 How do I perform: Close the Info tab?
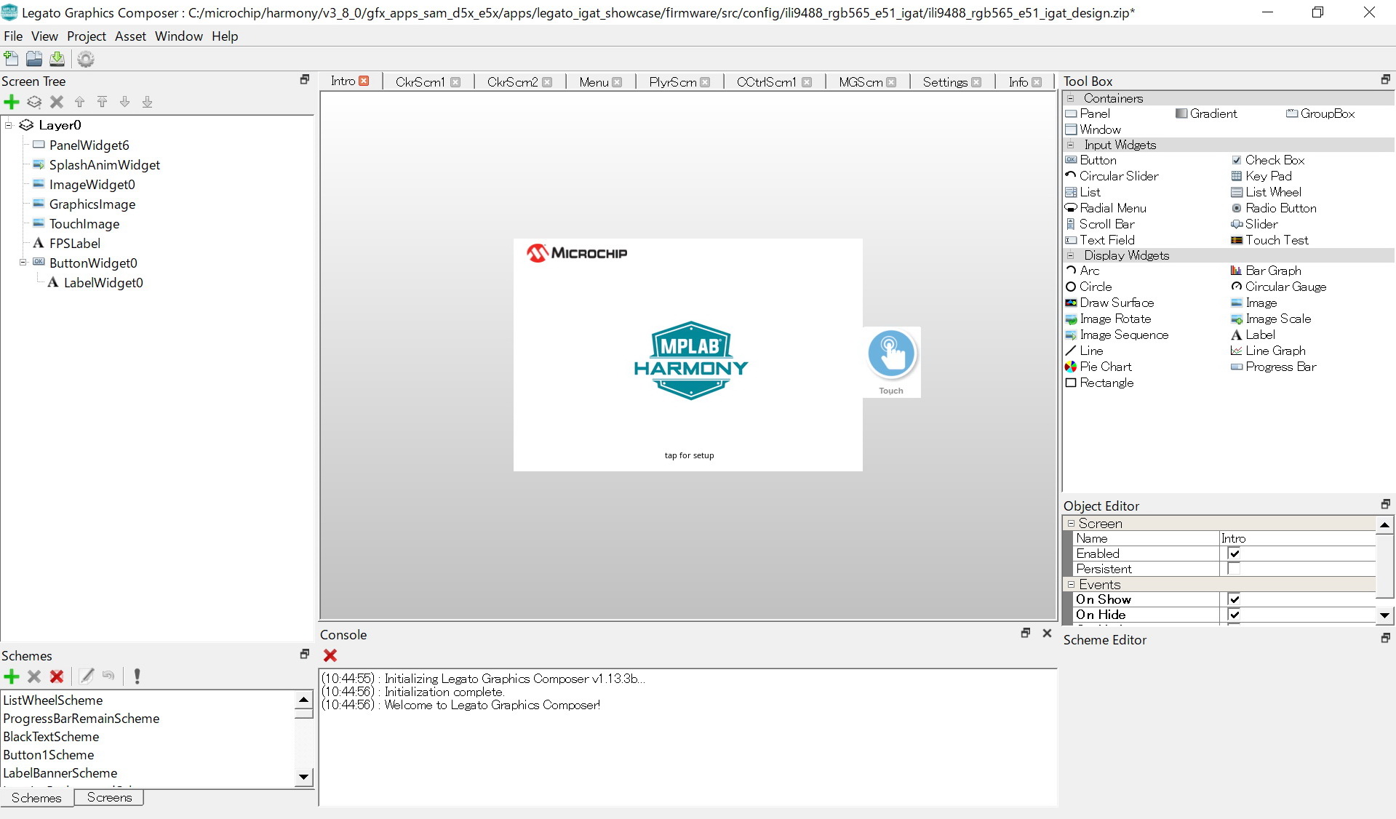pos(1037,82)
